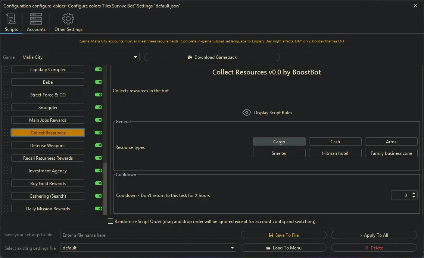The width and height of the screenshot is (424, 258).
Task: Select the Cargo resource type
Action: tap(279, 141)
